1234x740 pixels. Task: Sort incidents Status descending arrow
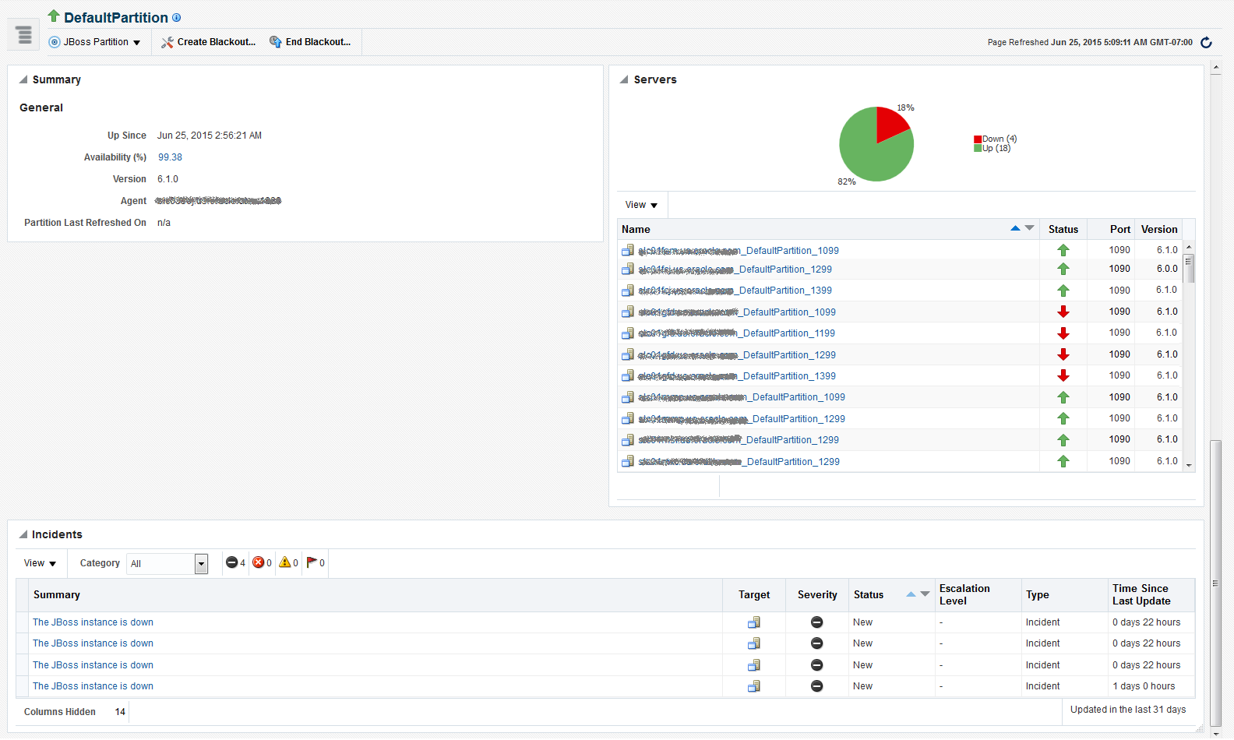pos(925,594)
